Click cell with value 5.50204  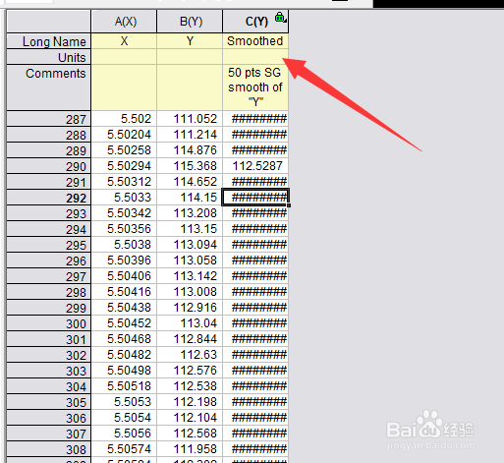point(124,135)
